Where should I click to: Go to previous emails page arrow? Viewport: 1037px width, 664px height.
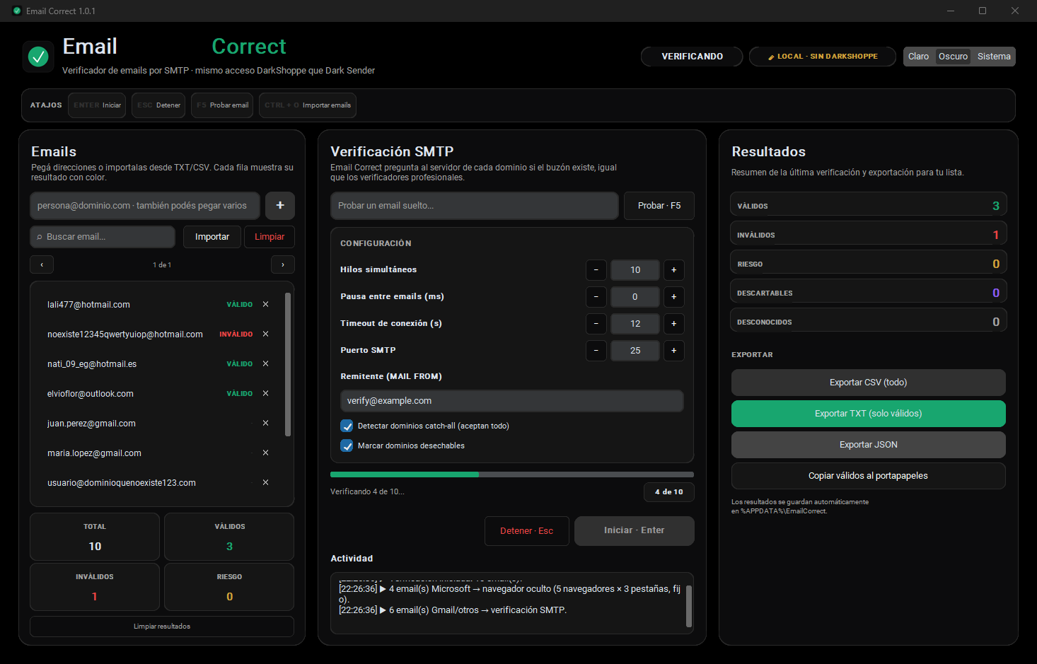tap(42, 264)
